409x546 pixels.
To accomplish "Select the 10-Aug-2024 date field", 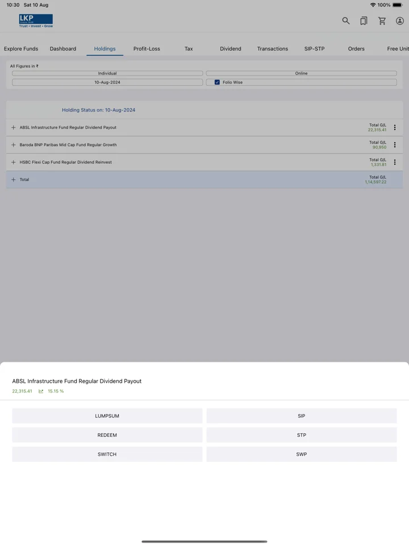I will (x=107, y=82).
